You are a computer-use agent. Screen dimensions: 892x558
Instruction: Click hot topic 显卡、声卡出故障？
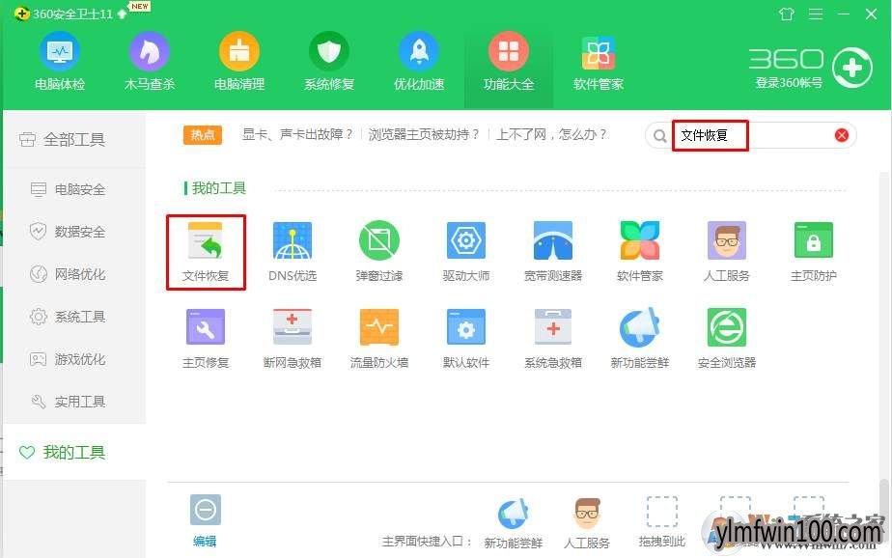(x=298, y=135)
